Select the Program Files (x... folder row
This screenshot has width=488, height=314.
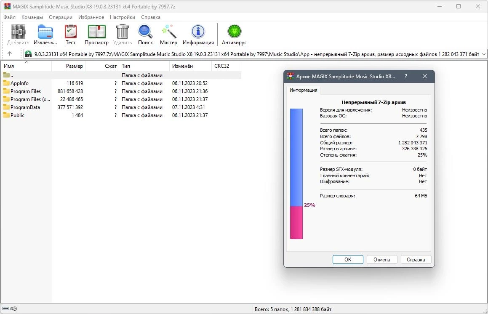121,99
